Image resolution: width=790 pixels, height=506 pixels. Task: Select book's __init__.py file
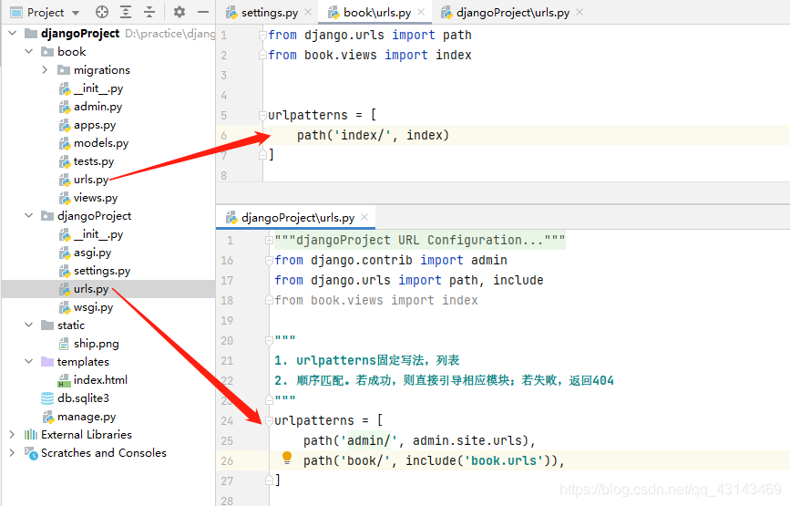(x=98, y=88)
